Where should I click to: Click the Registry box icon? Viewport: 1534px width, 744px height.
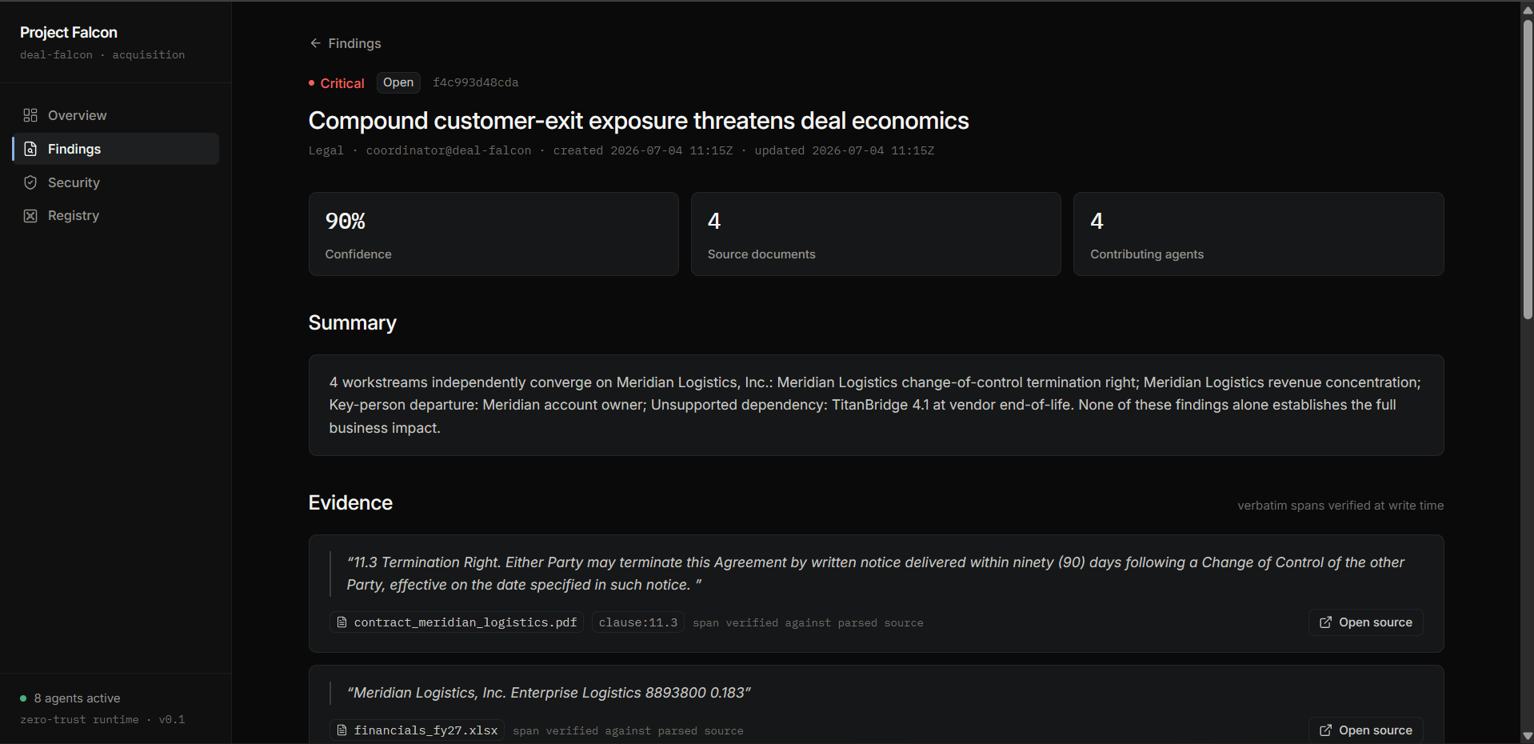(x=30, y=216)
